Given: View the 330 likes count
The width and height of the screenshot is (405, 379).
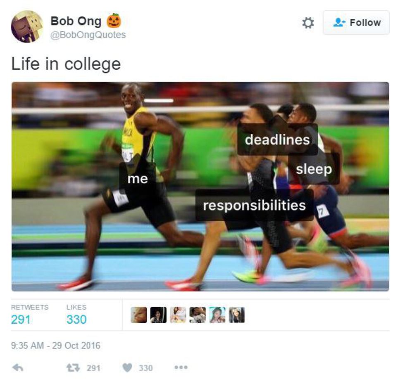Looking at the screenshot, I should [76, 320].
